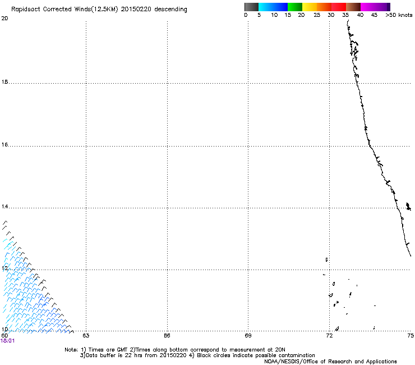Image resolution: width=415 pixels, height=365 pixels.
Task: Click the title text 'Rapidscat Corrected Winds(12.5KM)'
Action: point(64,10)
